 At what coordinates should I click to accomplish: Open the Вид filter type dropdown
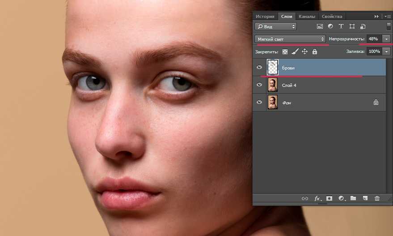point(276,26)
